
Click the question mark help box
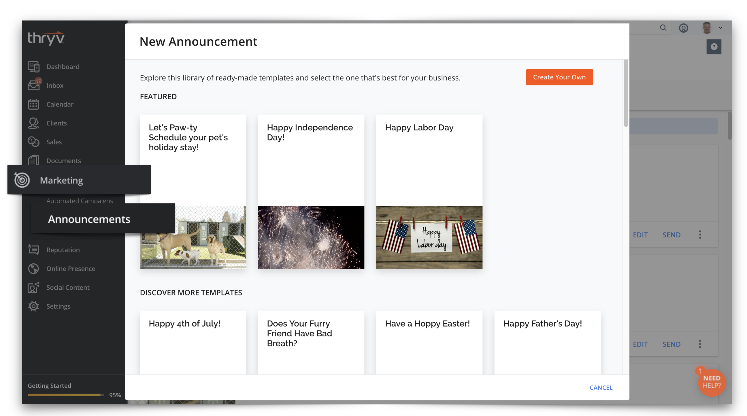[714, 47]
